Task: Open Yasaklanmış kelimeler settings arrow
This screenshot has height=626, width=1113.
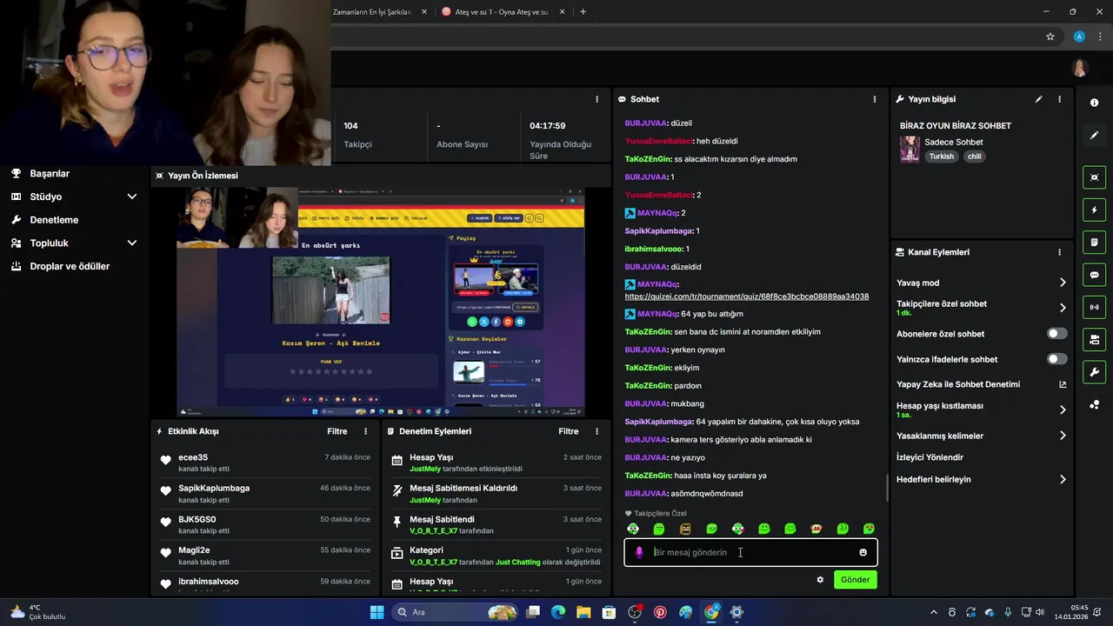Action: 1063,436
